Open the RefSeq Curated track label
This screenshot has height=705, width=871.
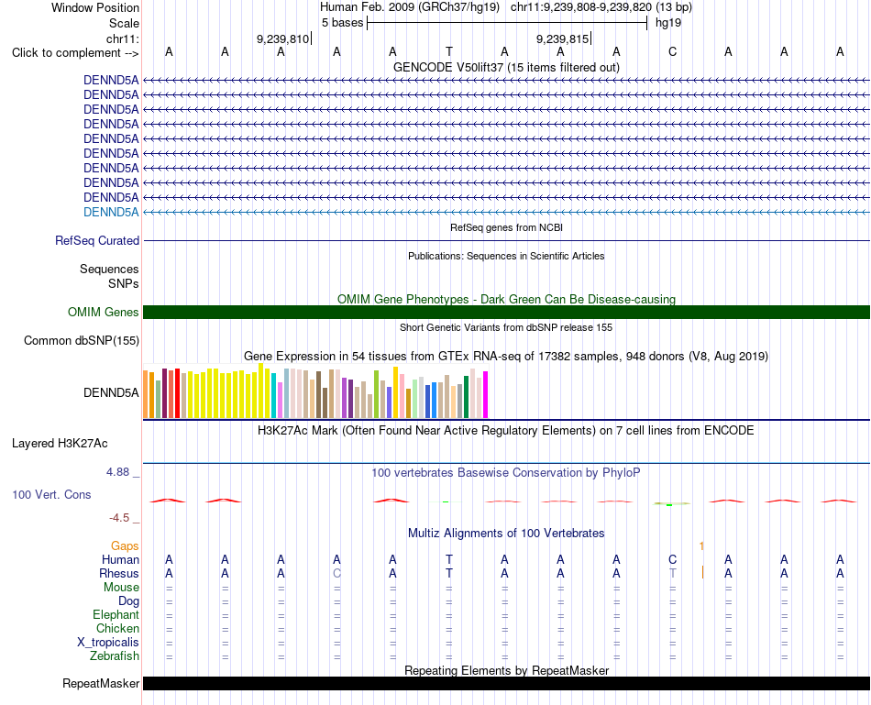(x=97, y=240)
